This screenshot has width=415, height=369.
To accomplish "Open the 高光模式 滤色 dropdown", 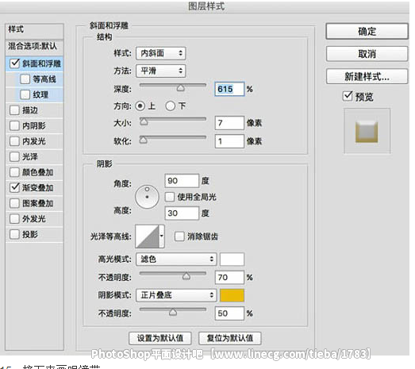I will tap(176, 259).
